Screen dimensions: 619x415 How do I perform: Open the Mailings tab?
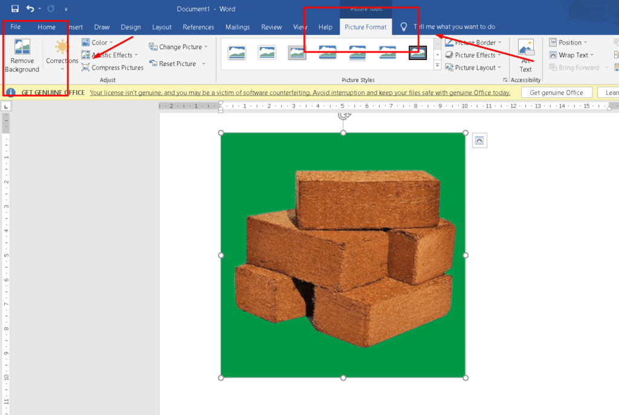coord(238,27)
